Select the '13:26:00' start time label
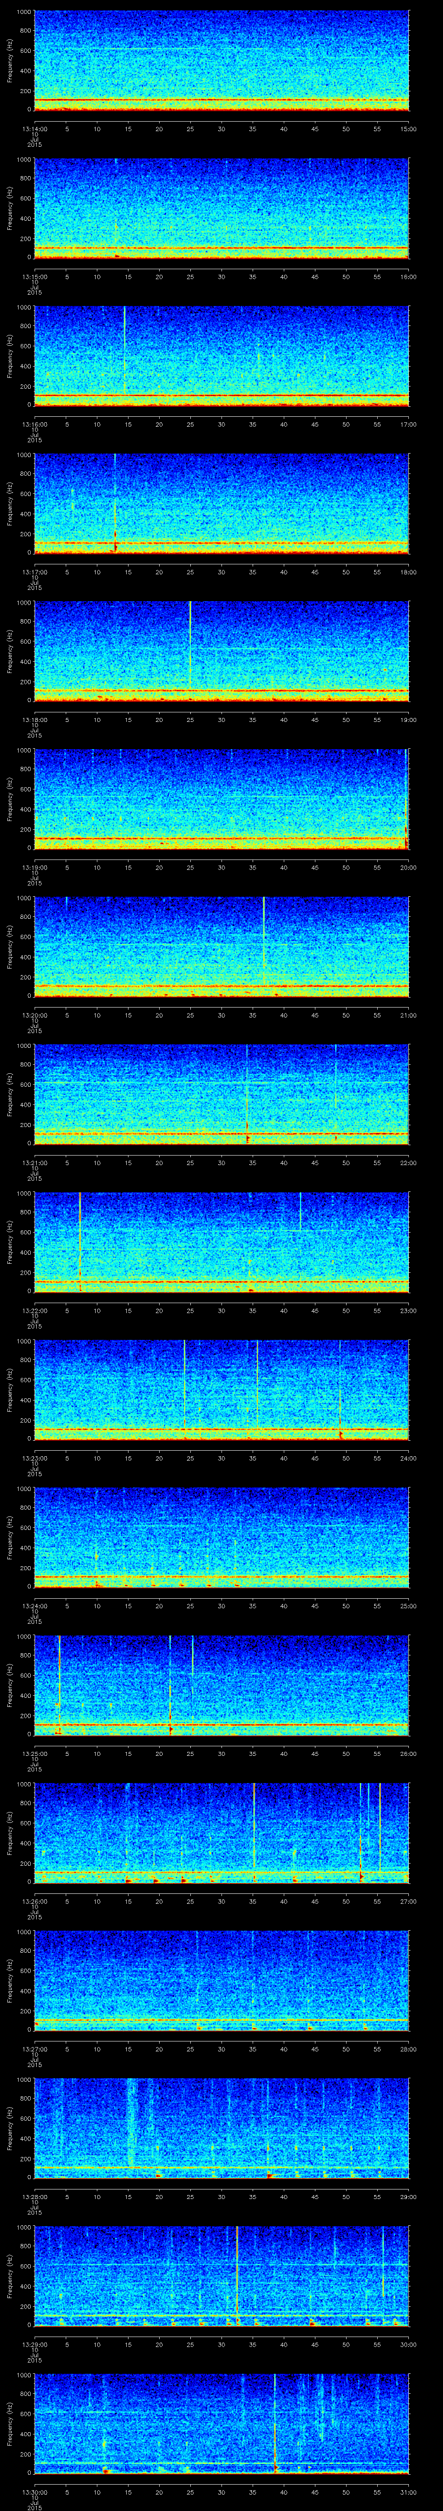 coord(34,1901)
